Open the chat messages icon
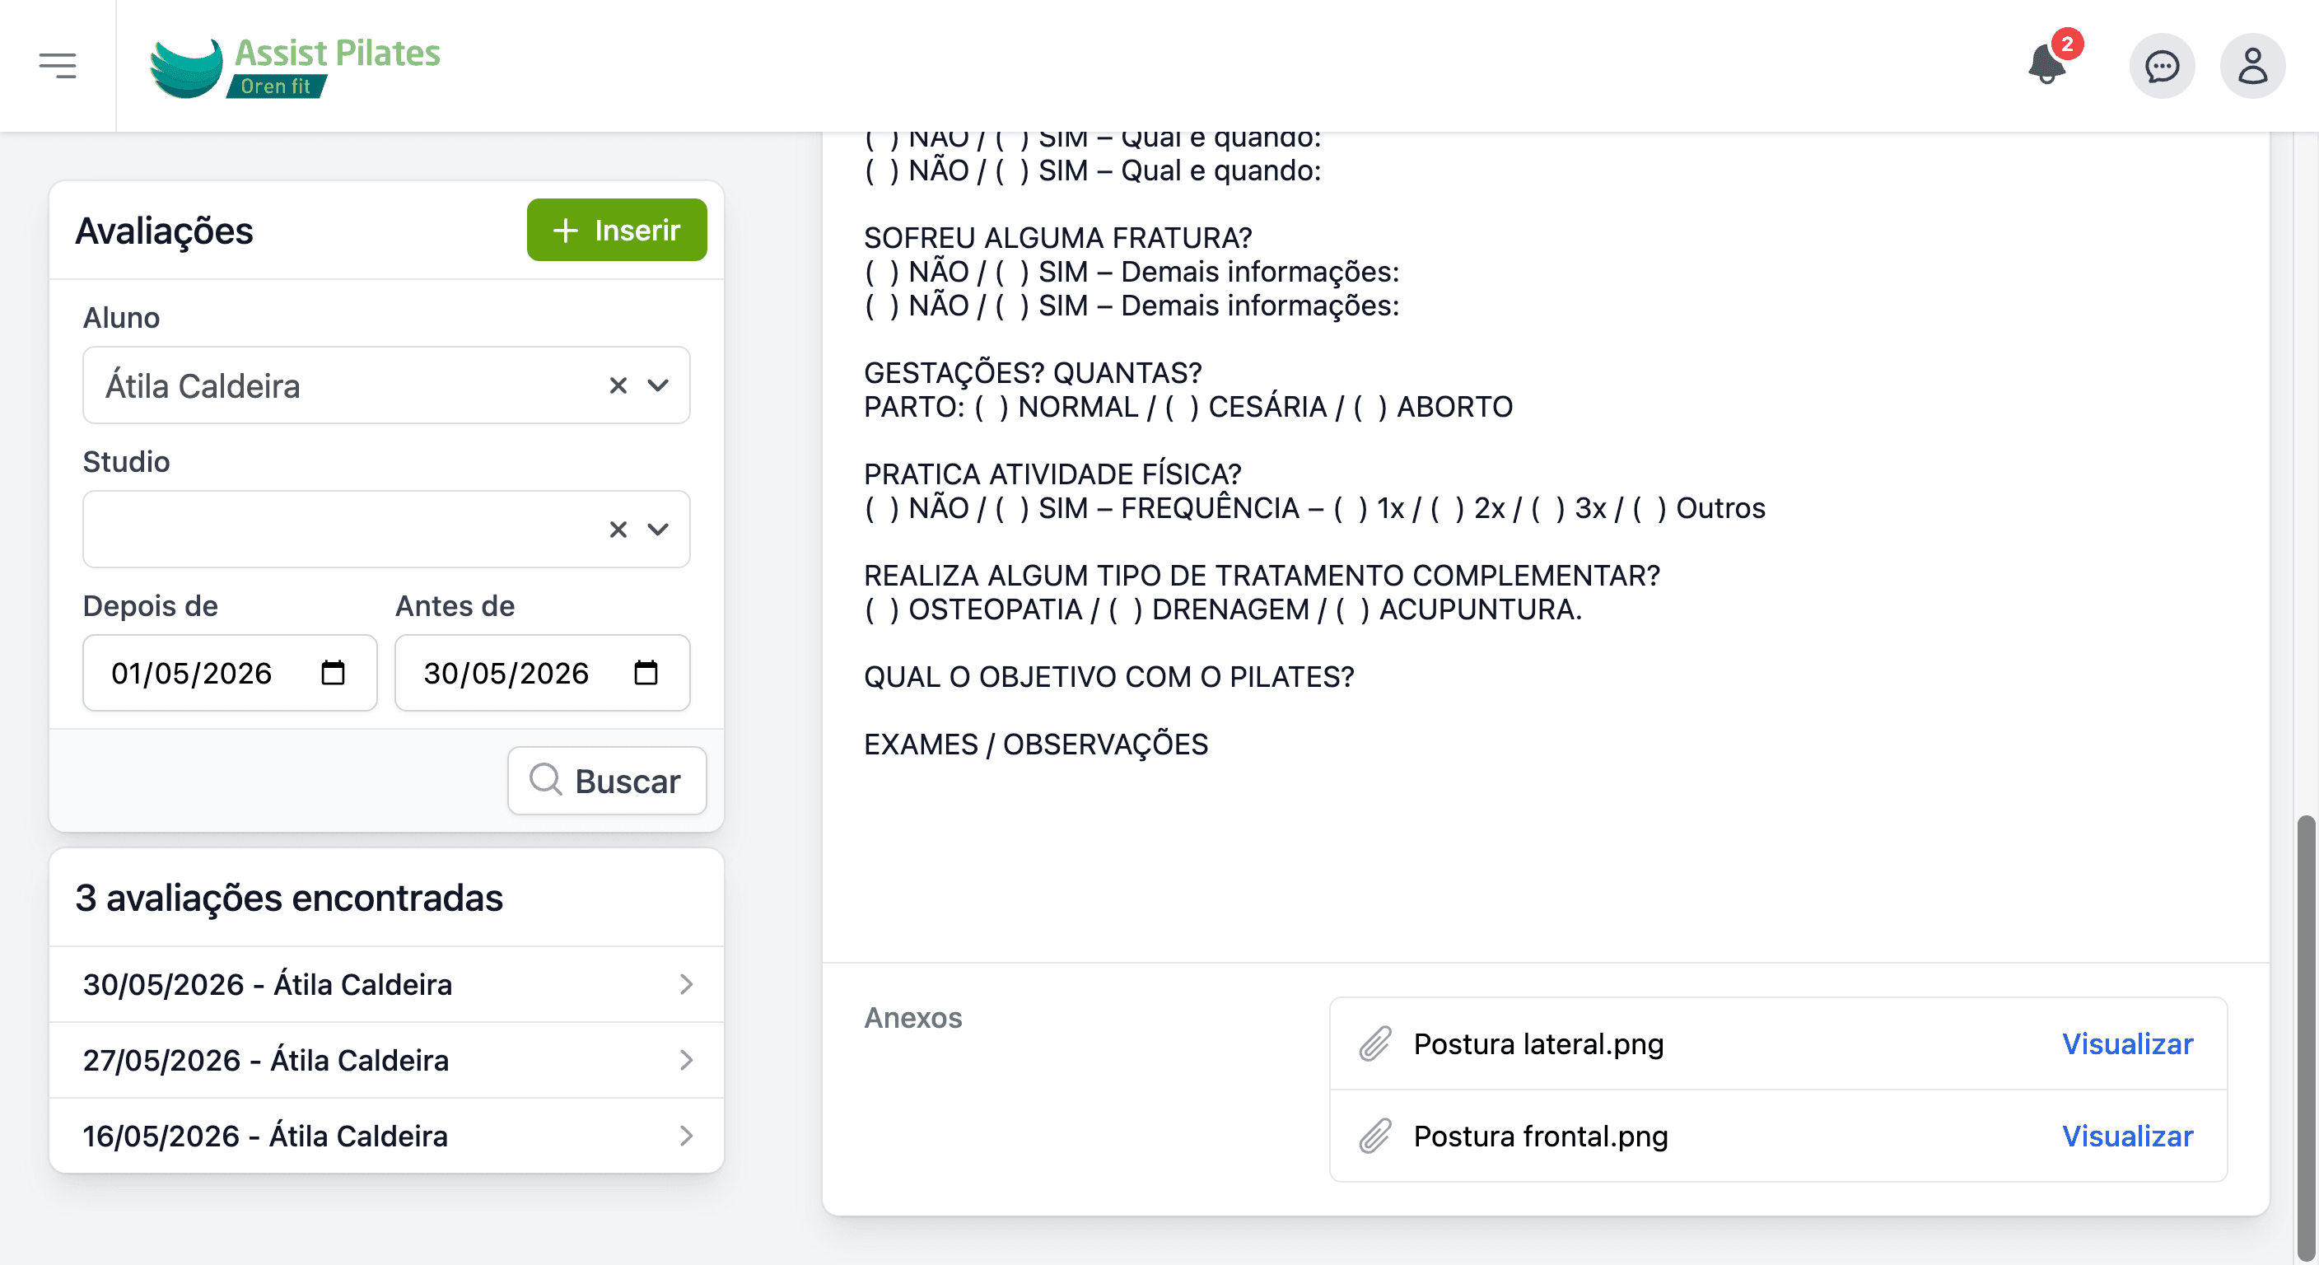The height and width of the screenshot is (1265, 2319). tap(2162, 66)
